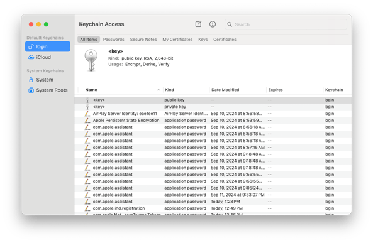This screenshot has width=373, height=243.
Task: Click the key icon of the private key row
Action: [x=87, y=107]
